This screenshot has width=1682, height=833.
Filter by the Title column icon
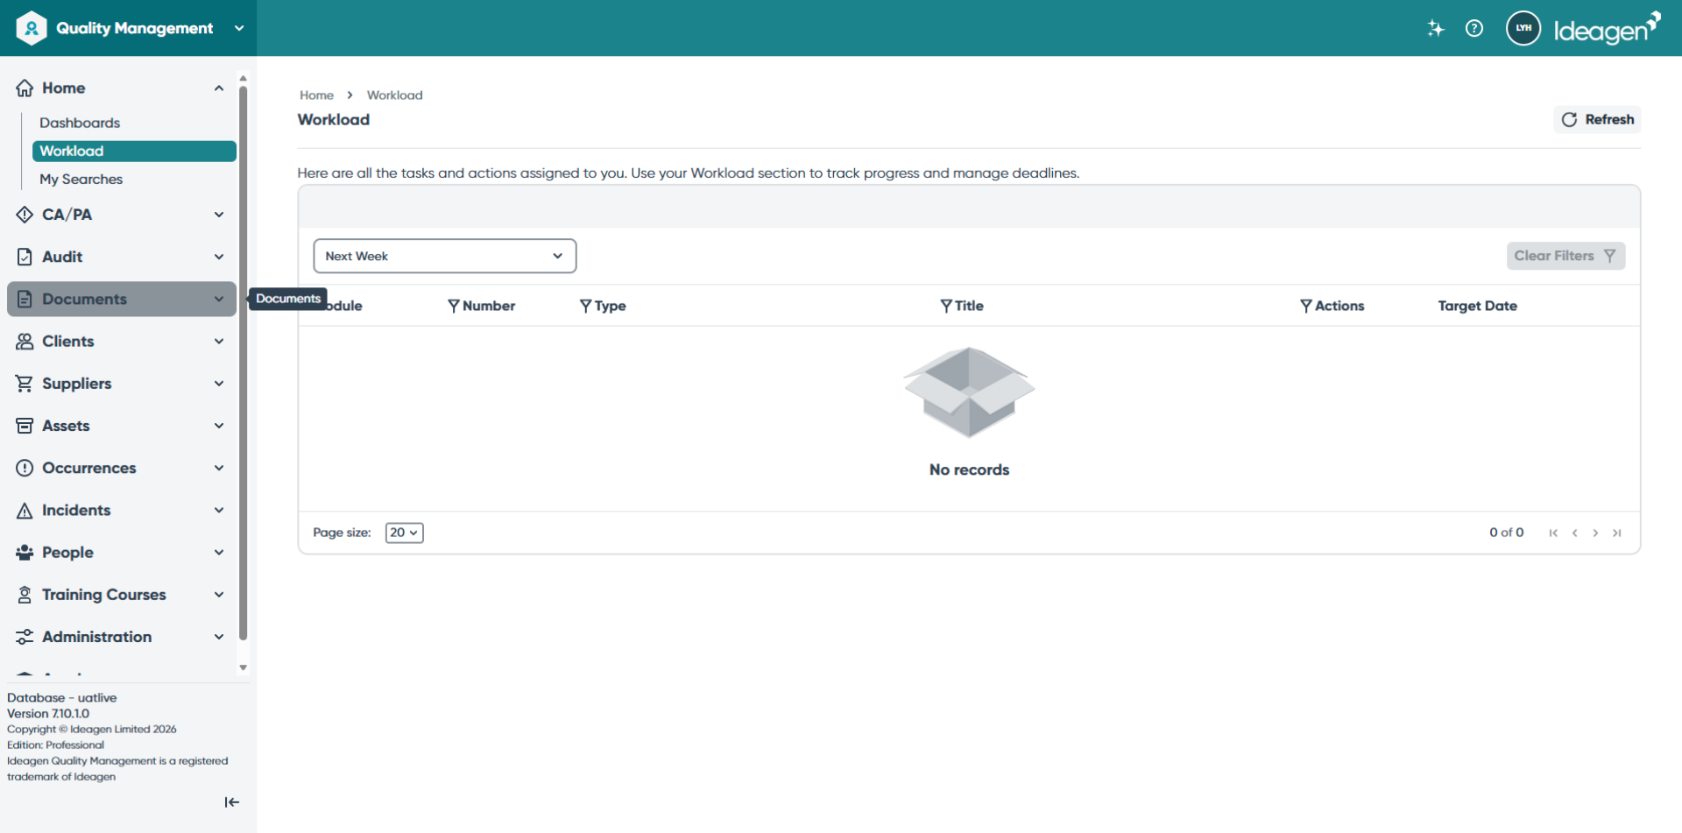(946, 306)
